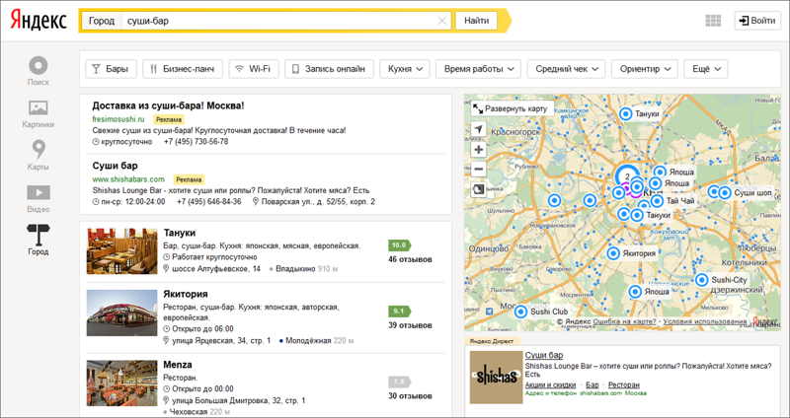The image size is (790, 418).
Task: Enable the Wi-Fi filter
Action: click(253, 69)
